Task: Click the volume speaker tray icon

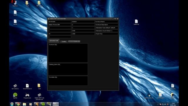Action: coord(165,104)
